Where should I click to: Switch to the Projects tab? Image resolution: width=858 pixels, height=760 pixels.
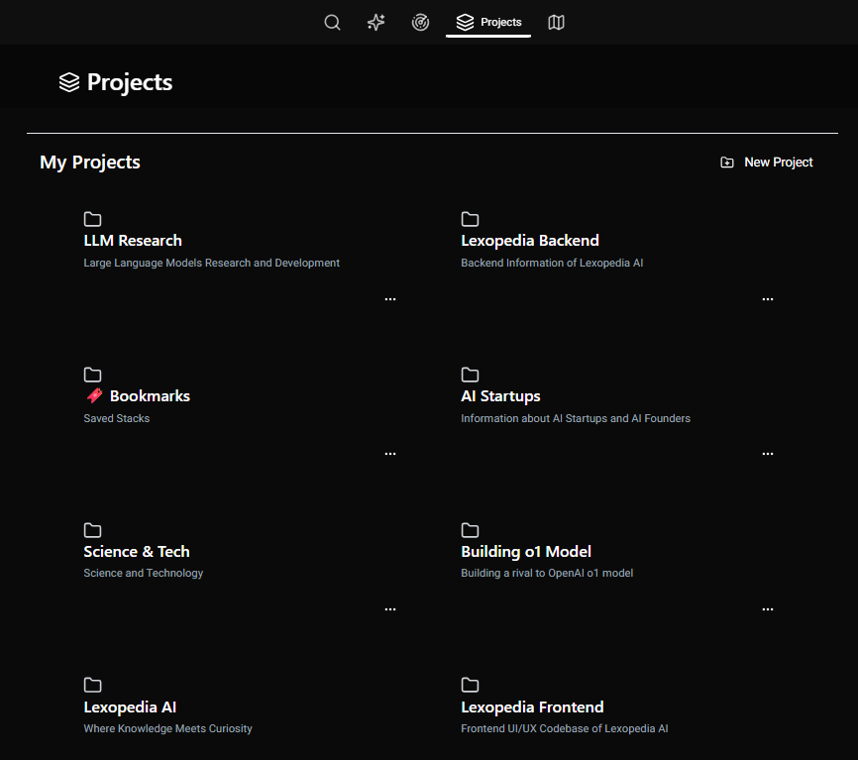(488, 23)
